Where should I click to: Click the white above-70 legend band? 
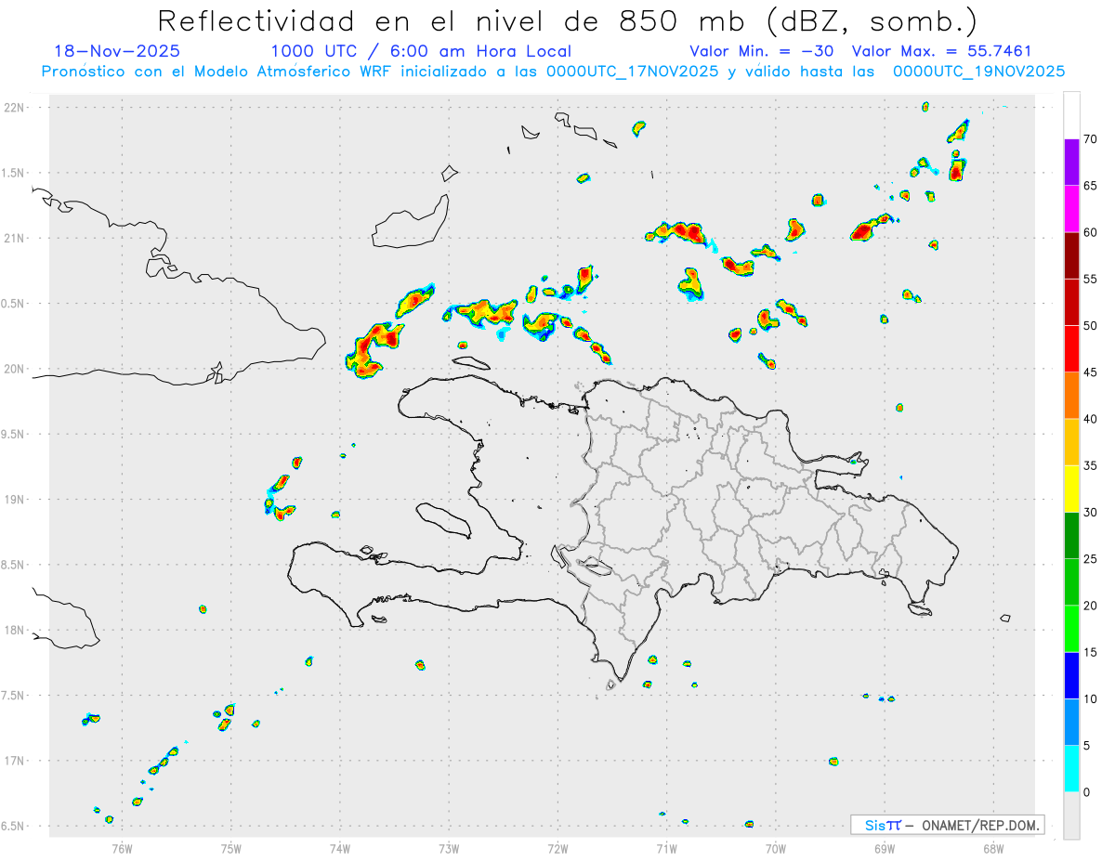pos(1071,115)
